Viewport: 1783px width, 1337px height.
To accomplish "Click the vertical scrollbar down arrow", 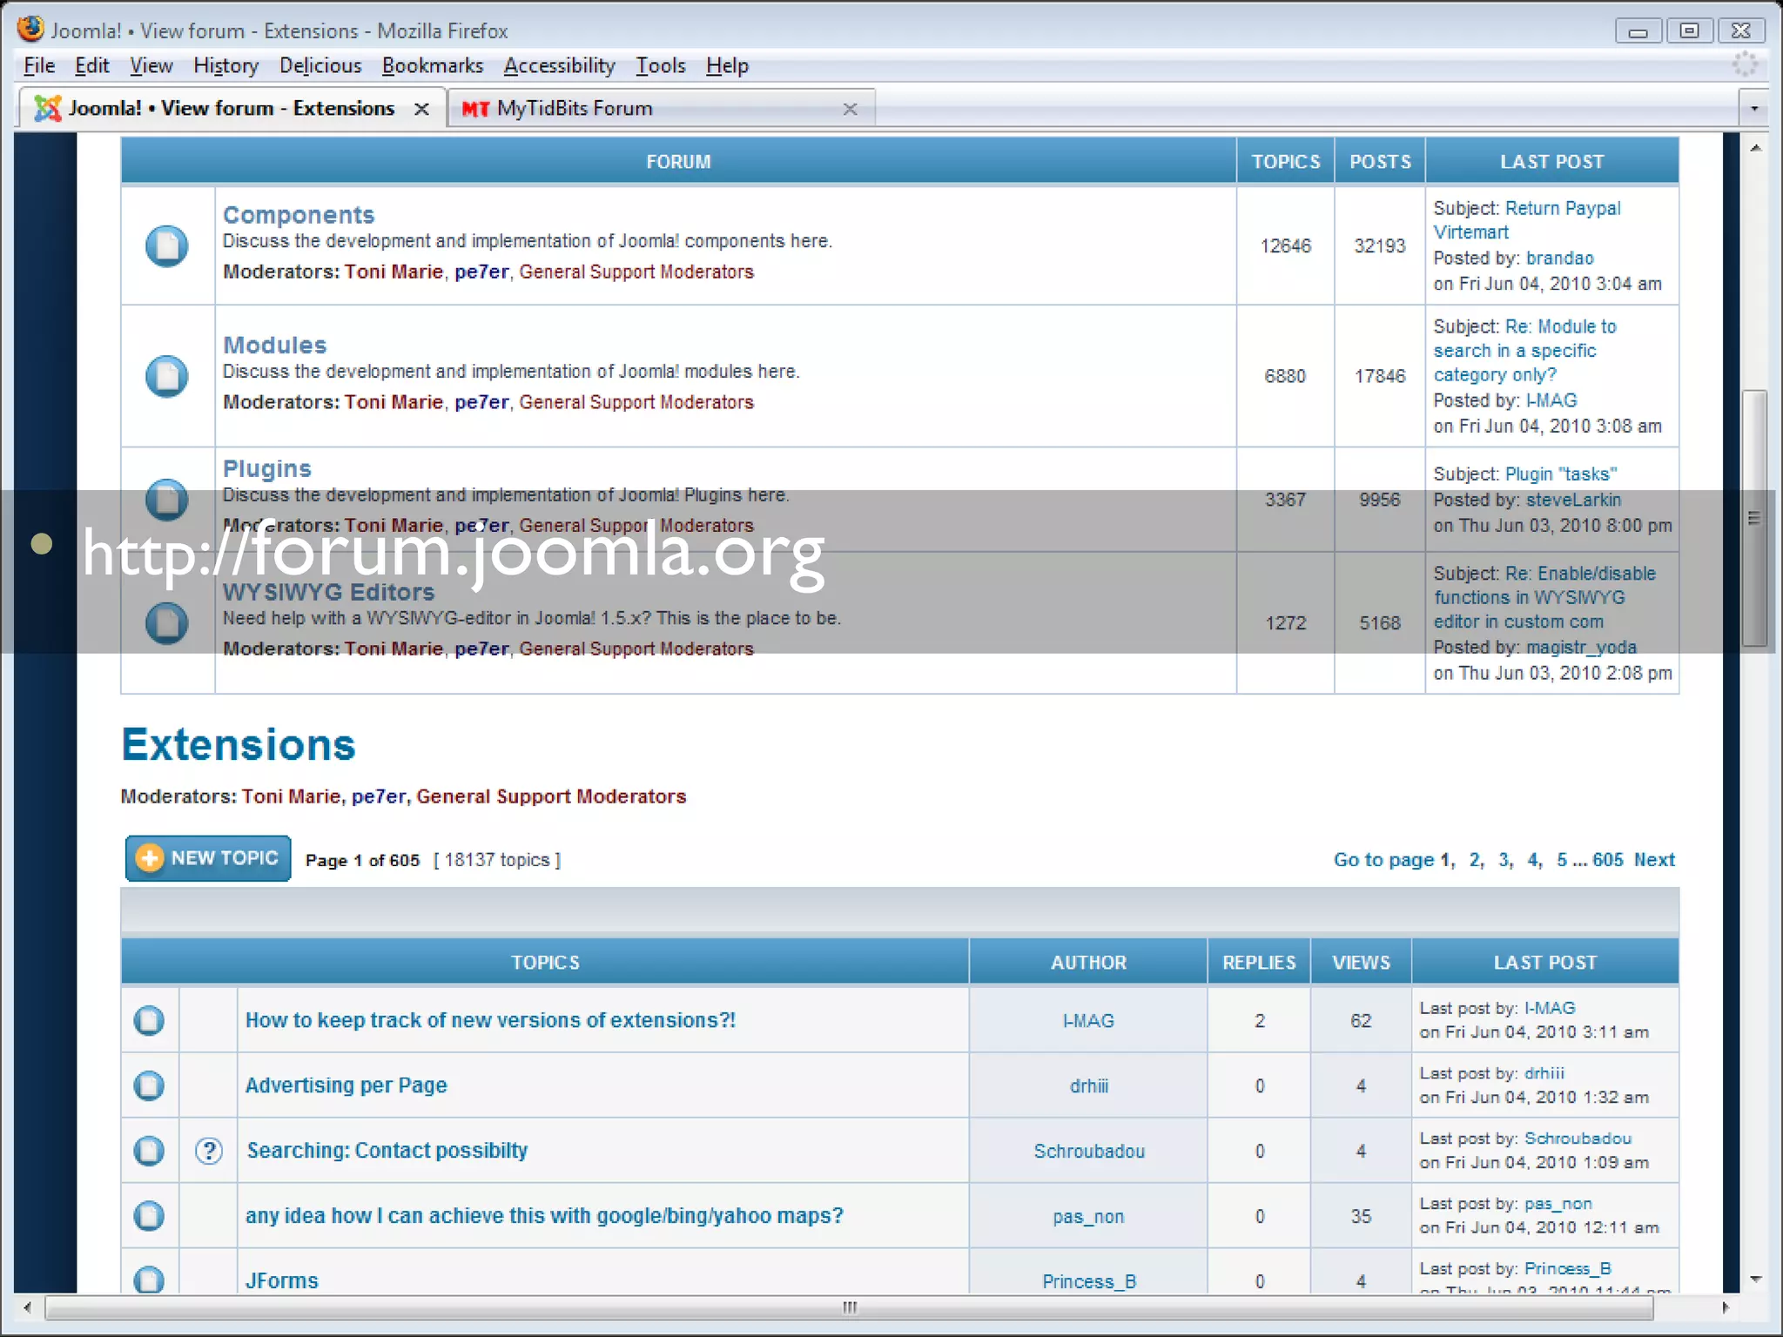I will [1755, 1280].
